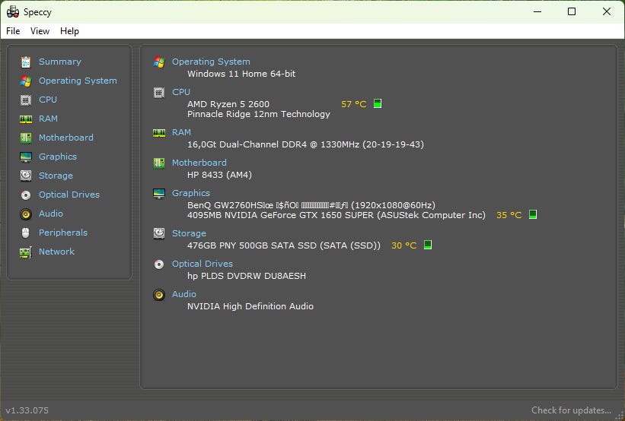Open Optical Drives from the sidebar
Image resolution: width=625 pixels, height=421 pixels.
(x=69, y=195)
